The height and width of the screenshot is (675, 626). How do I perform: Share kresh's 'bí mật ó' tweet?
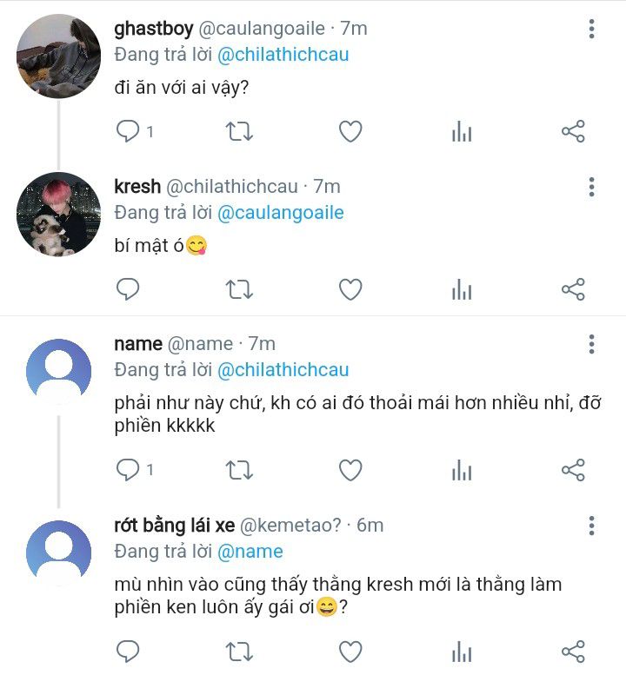coord(573,289)
